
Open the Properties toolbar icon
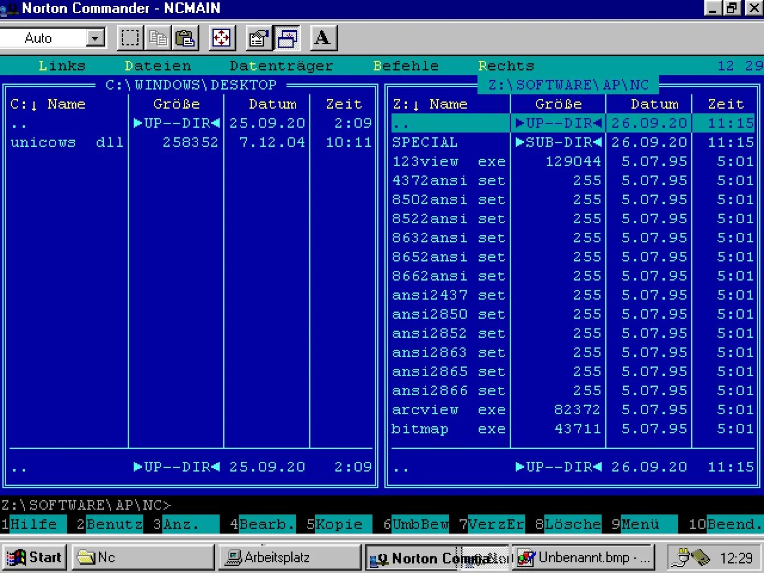[258, 38]
